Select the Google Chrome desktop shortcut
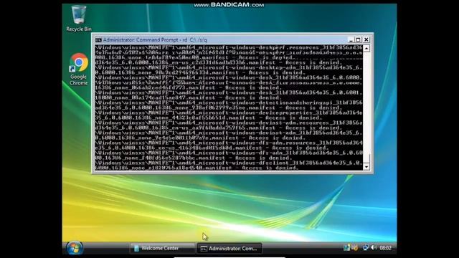 click(78, 70)
